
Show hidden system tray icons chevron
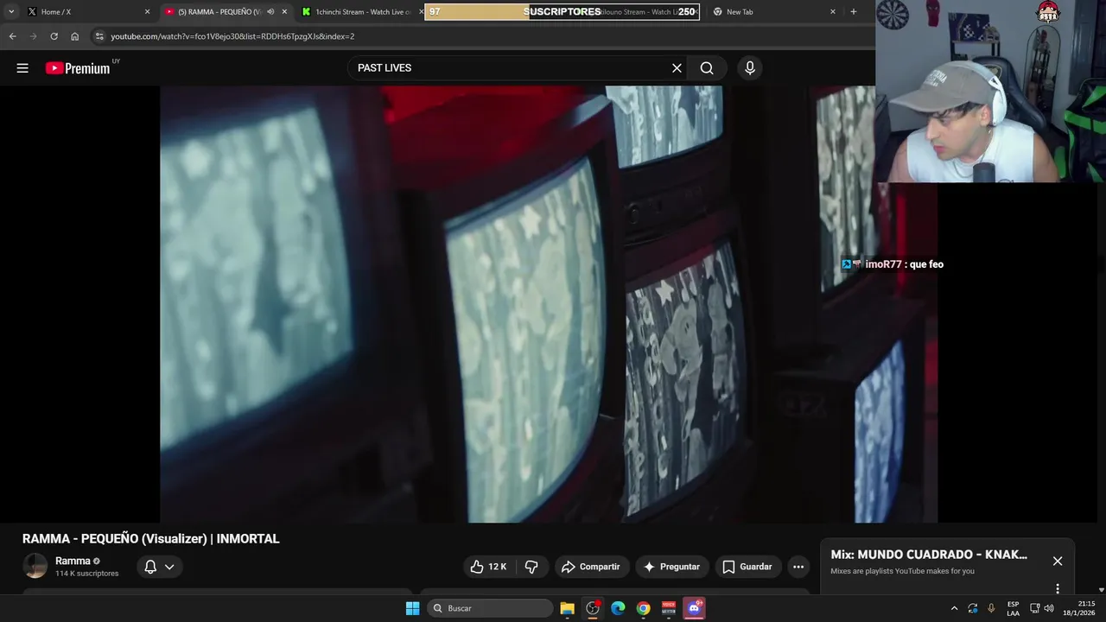coord(954,608)
